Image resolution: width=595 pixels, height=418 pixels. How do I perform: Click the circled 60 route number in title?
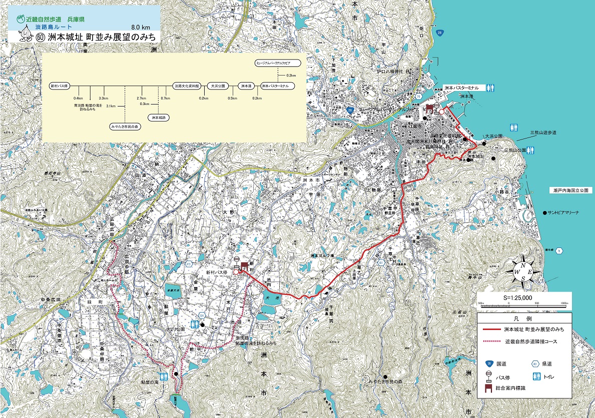click(x=41, y=37)
